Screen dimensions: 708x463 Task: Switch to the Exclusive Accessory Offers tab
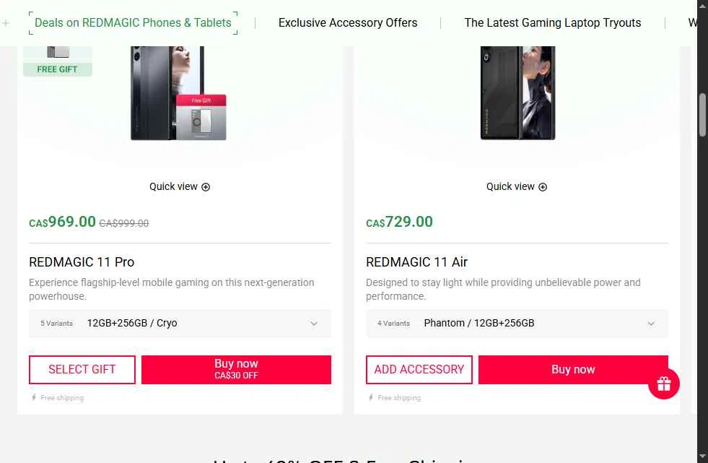pos(348,23)
